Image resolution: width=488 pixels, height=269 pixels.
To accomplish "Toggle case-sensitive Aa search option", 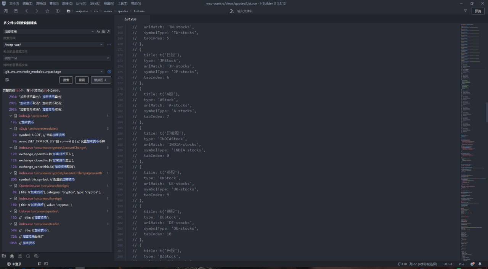I will 98,31.
